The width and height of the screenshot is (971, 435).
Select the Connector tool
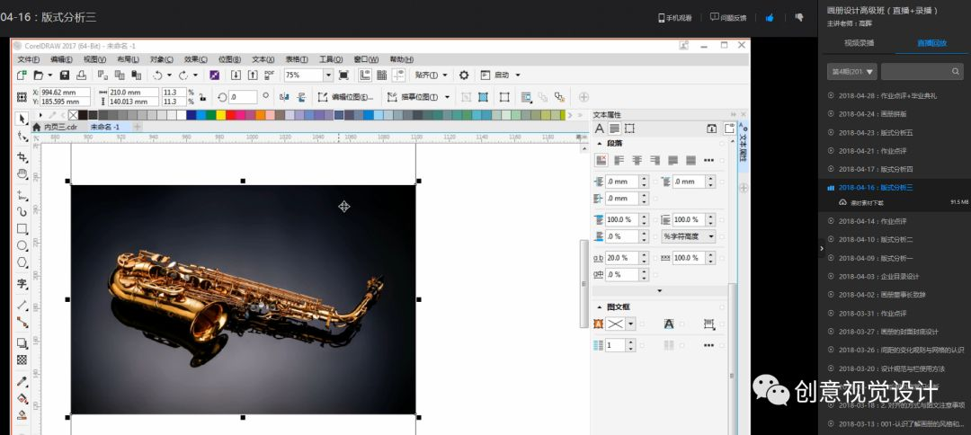tap(22, 322)
